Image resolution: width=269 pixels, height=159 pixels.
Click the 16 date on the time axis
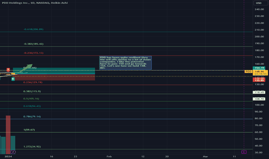(51, 156)
